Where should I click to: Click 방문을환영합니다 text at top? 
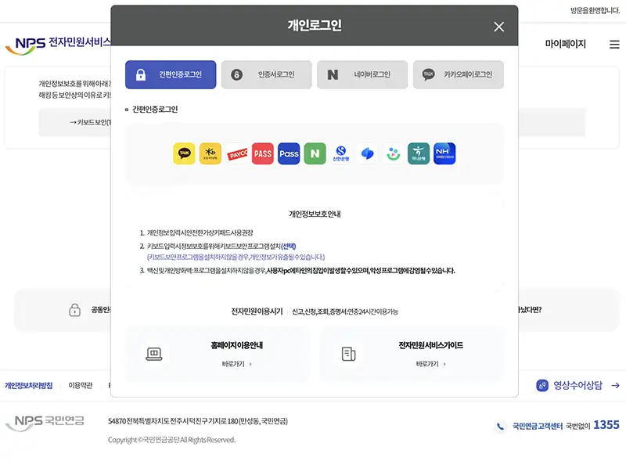595,11
